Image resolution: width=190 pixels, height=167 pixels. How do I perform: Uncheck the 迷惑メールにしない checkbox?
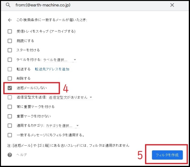[10, 88]
